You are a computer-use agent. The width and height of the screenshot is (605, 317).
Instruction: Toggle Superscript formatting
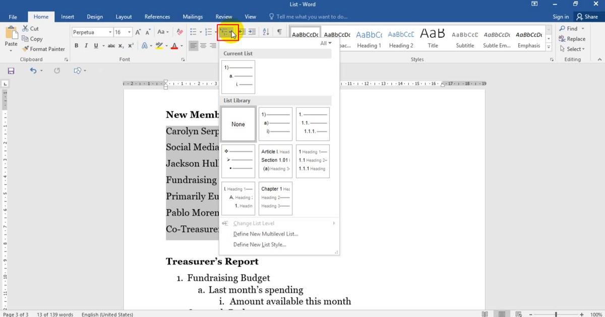pos(131,46)
